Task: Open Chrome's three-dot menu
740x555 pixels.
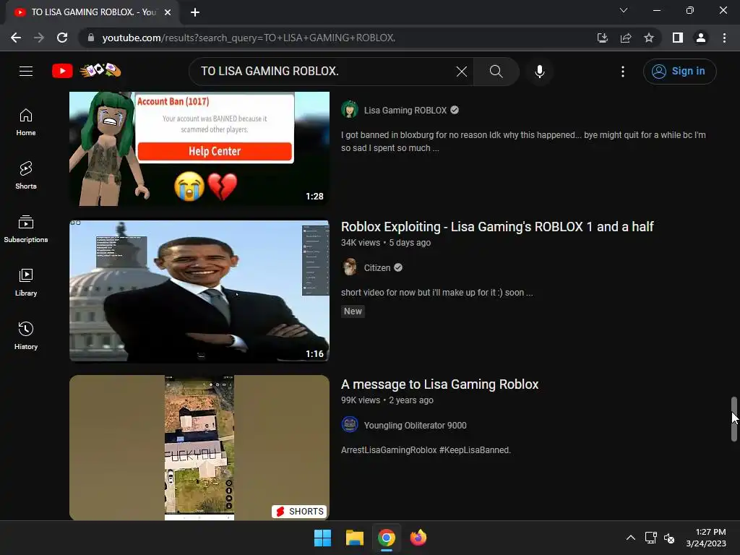Action: click(x=724, y=38)
